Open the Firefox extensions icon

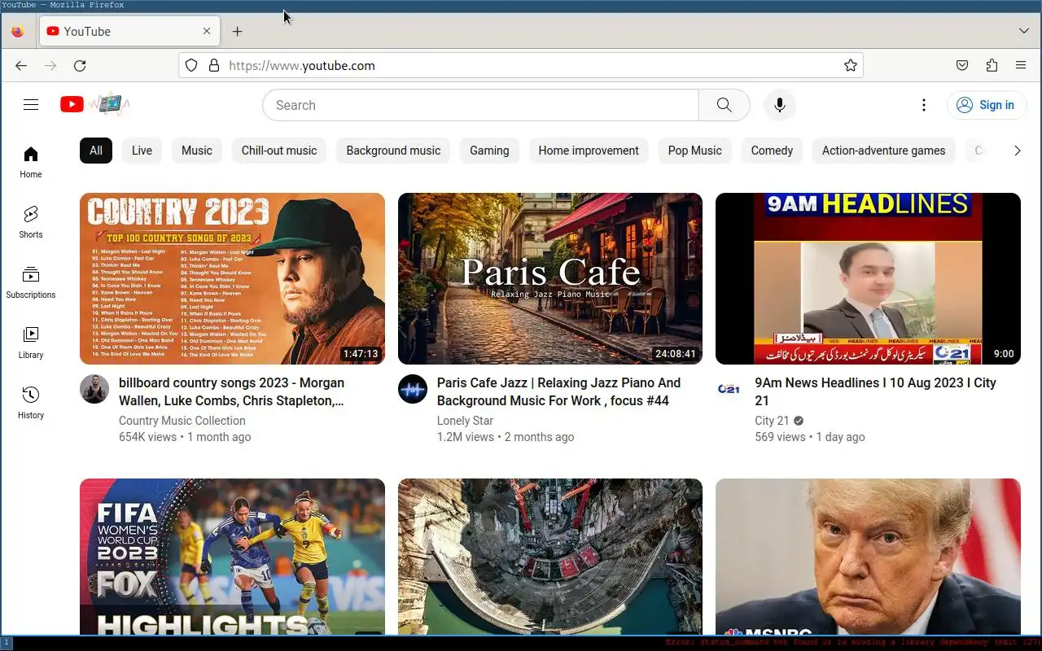(x=992, y=65)
